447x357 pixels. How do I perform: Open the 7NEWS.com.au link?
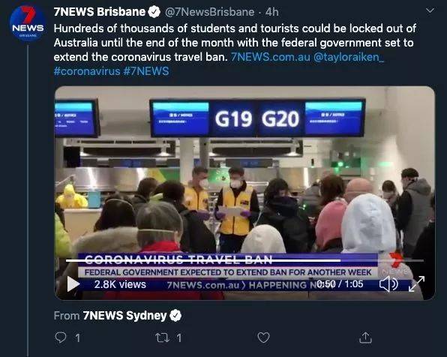coord(270,57)
